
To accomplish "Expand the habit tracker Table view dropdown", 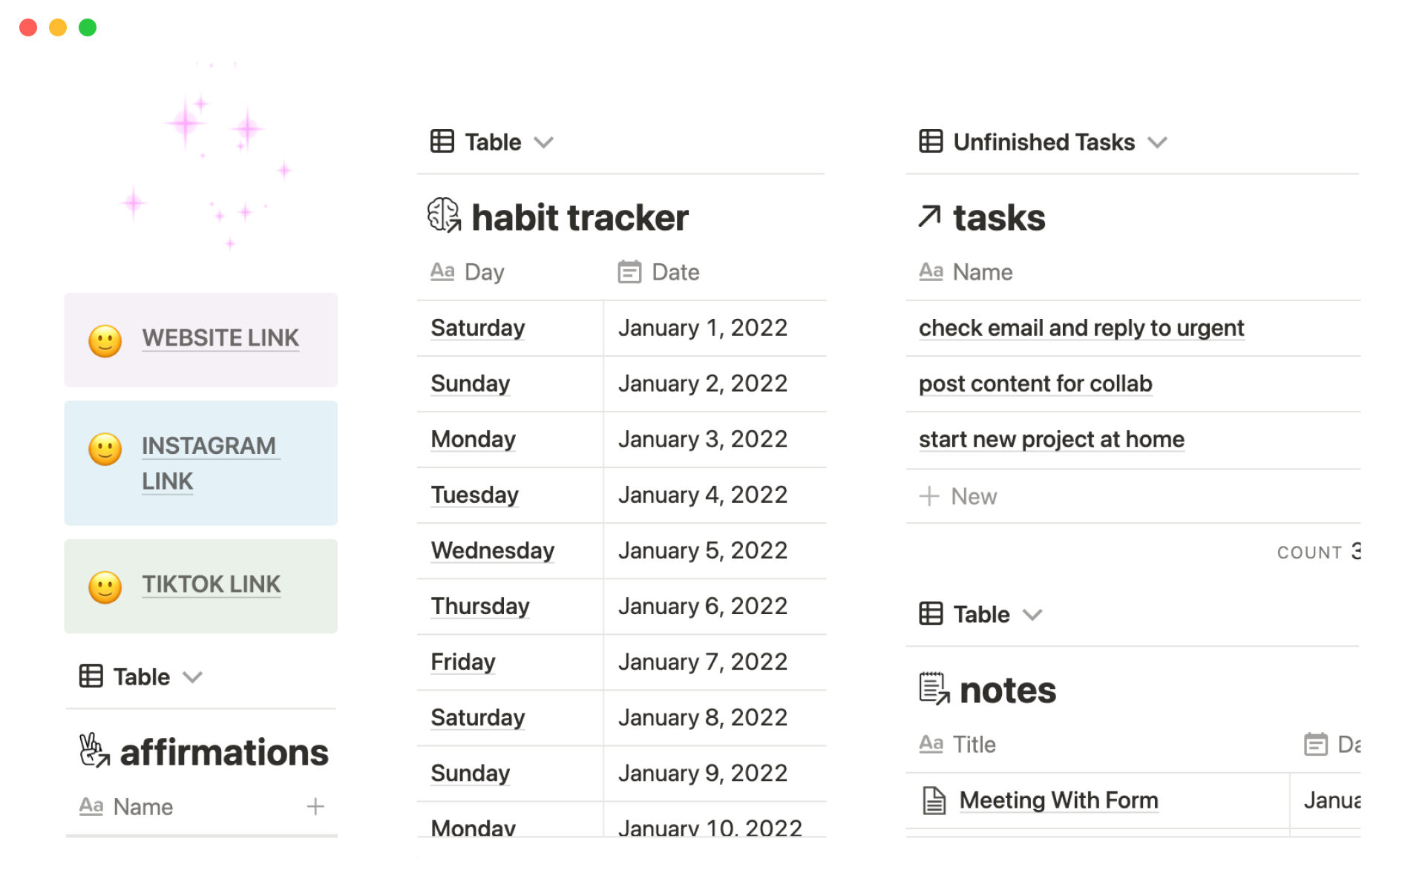I will coord(544,142).
